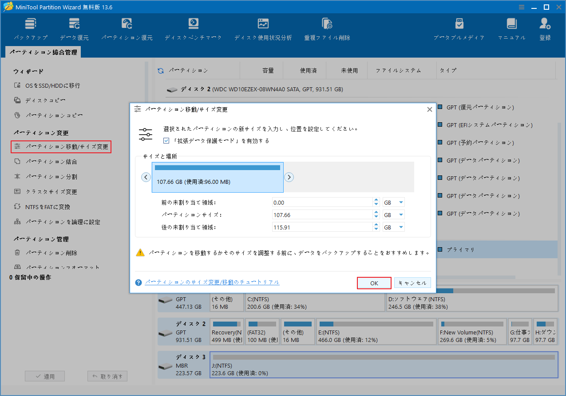The width and height of the screenshot is (566, 396).
Task: Choose クラスタサイズ変更 in sidebar
Action: pos(45,192)
